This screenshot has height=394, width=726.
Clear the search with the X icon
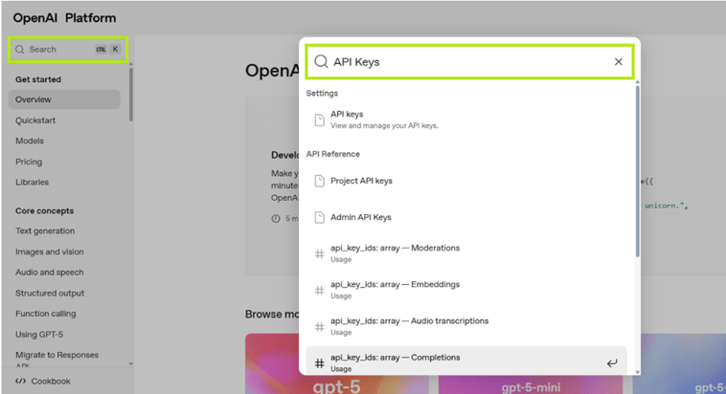[618, 61]
